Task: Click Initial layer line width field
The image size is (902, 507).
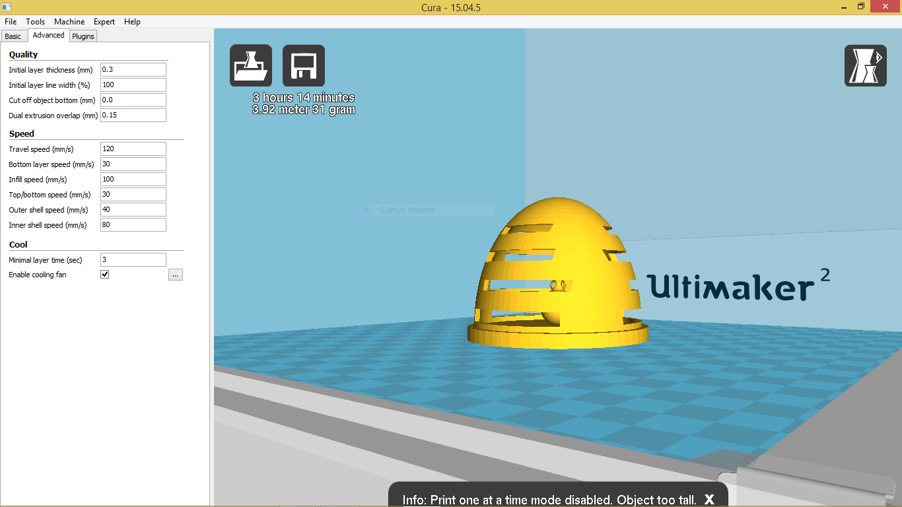Action: click(x=133, y=85)
